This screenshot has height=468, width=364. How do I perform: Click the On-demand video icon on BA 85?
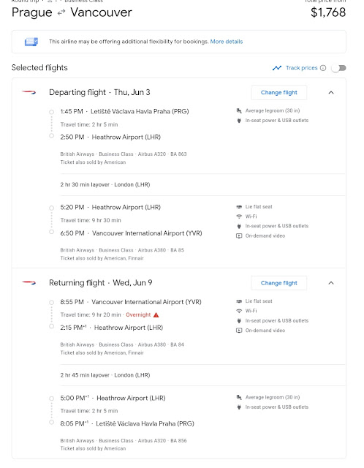[x=239, y=235]
